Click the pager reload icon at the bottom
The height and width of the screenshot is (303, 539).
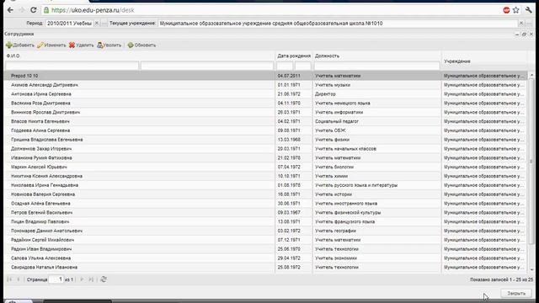tap(104, 279)
